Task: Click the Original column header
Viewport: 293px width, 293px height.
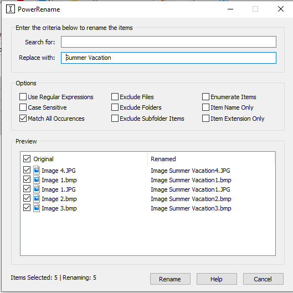Action: (x=43, y=159)
